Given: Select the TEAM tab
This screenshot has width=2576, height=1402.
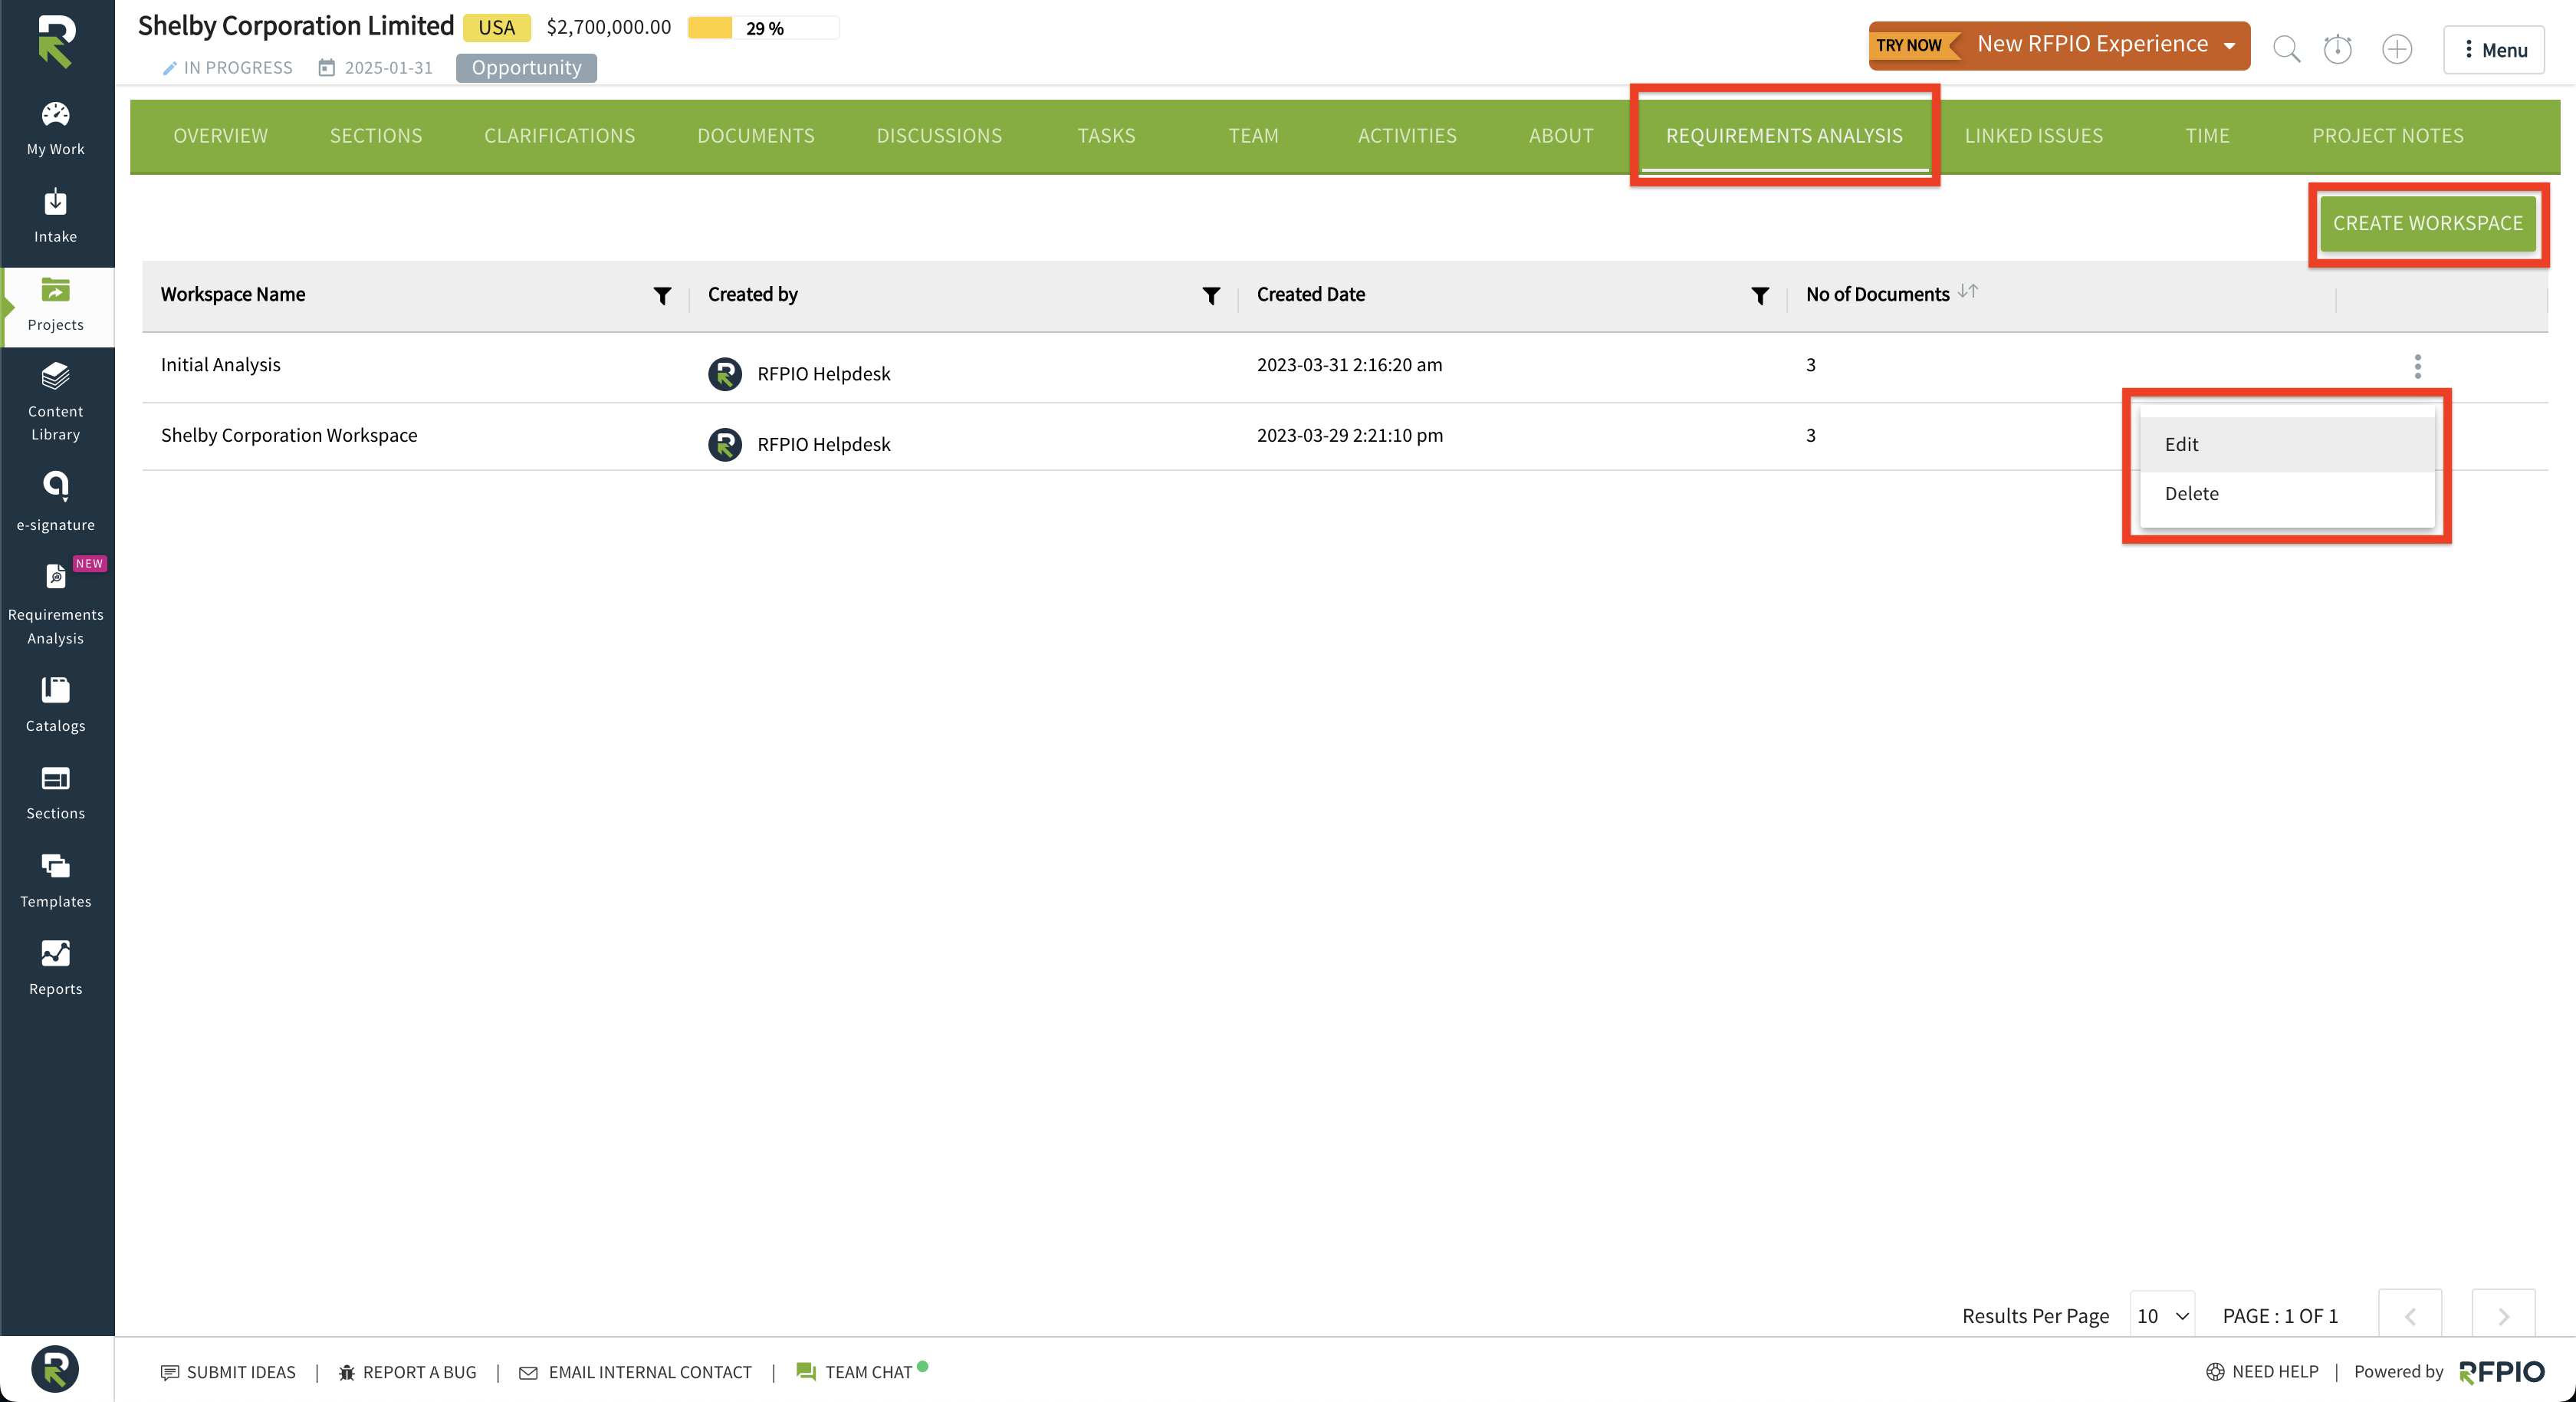Looking at the screenshot, I should [x=1253, y=135].
